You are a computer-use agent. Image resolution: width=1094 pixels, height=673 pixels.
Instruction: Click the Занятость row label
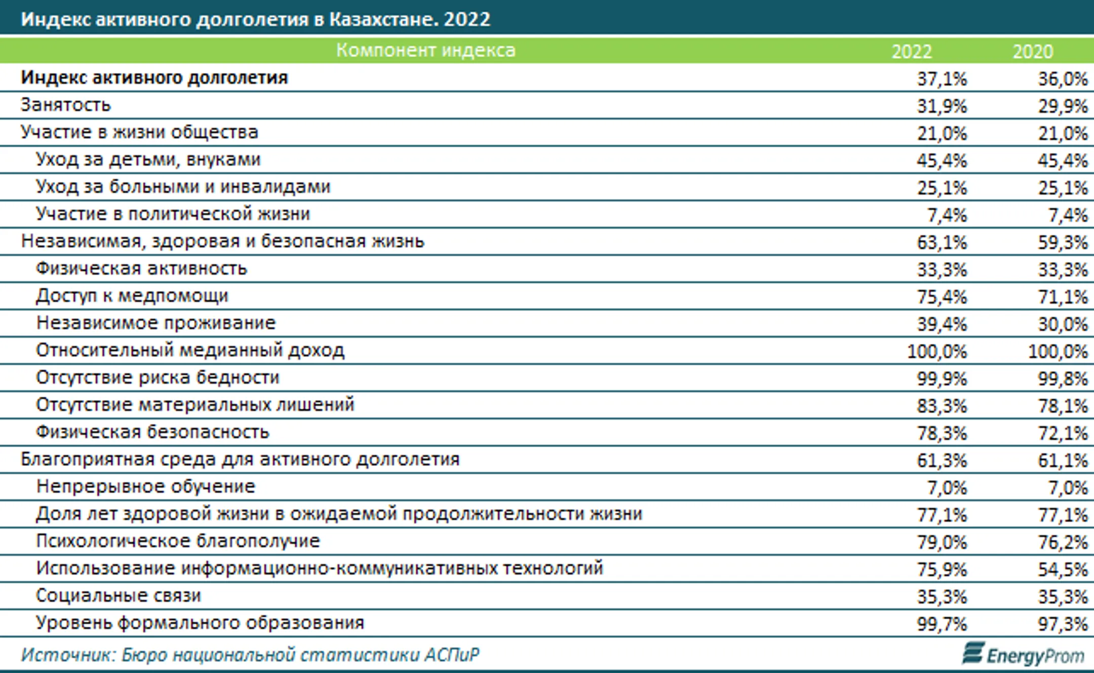(65, 105)
